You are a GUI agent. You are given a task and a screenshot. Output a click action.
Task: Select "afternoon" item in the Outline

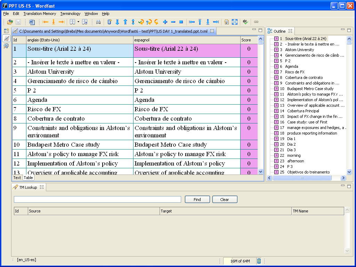296,161
